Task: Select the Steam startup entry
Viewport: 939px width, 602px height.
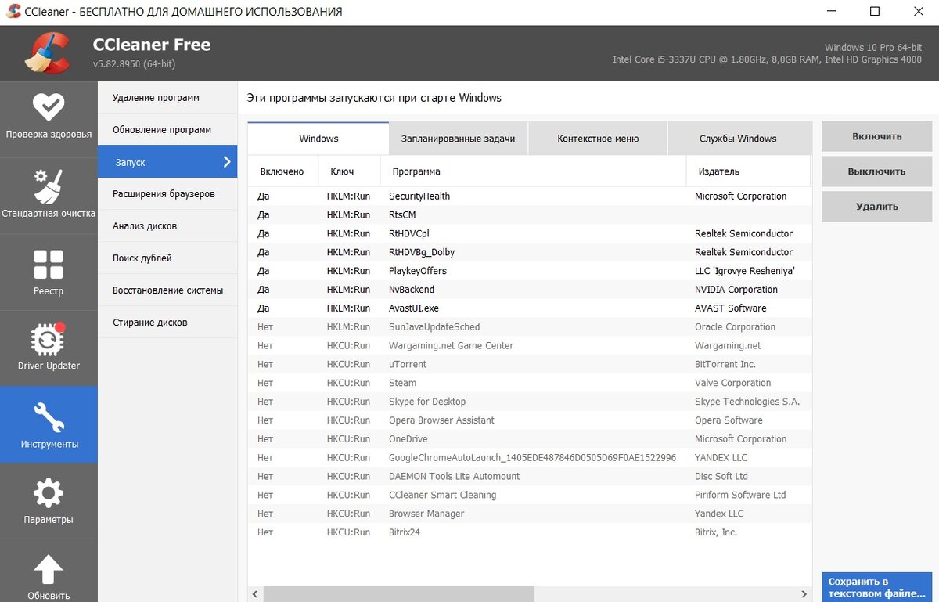Action: point(530,383)
